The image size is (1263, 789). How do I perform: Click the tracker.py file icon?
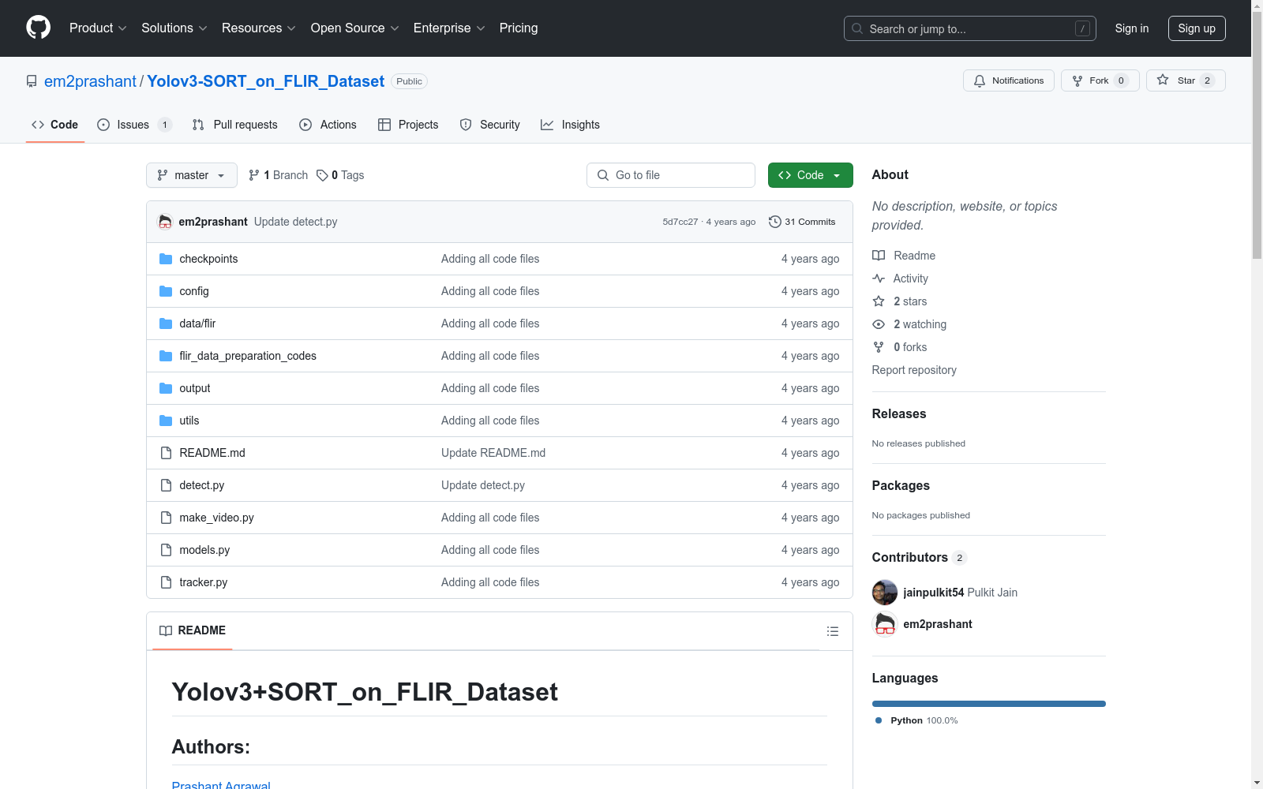tap(166, 582)
